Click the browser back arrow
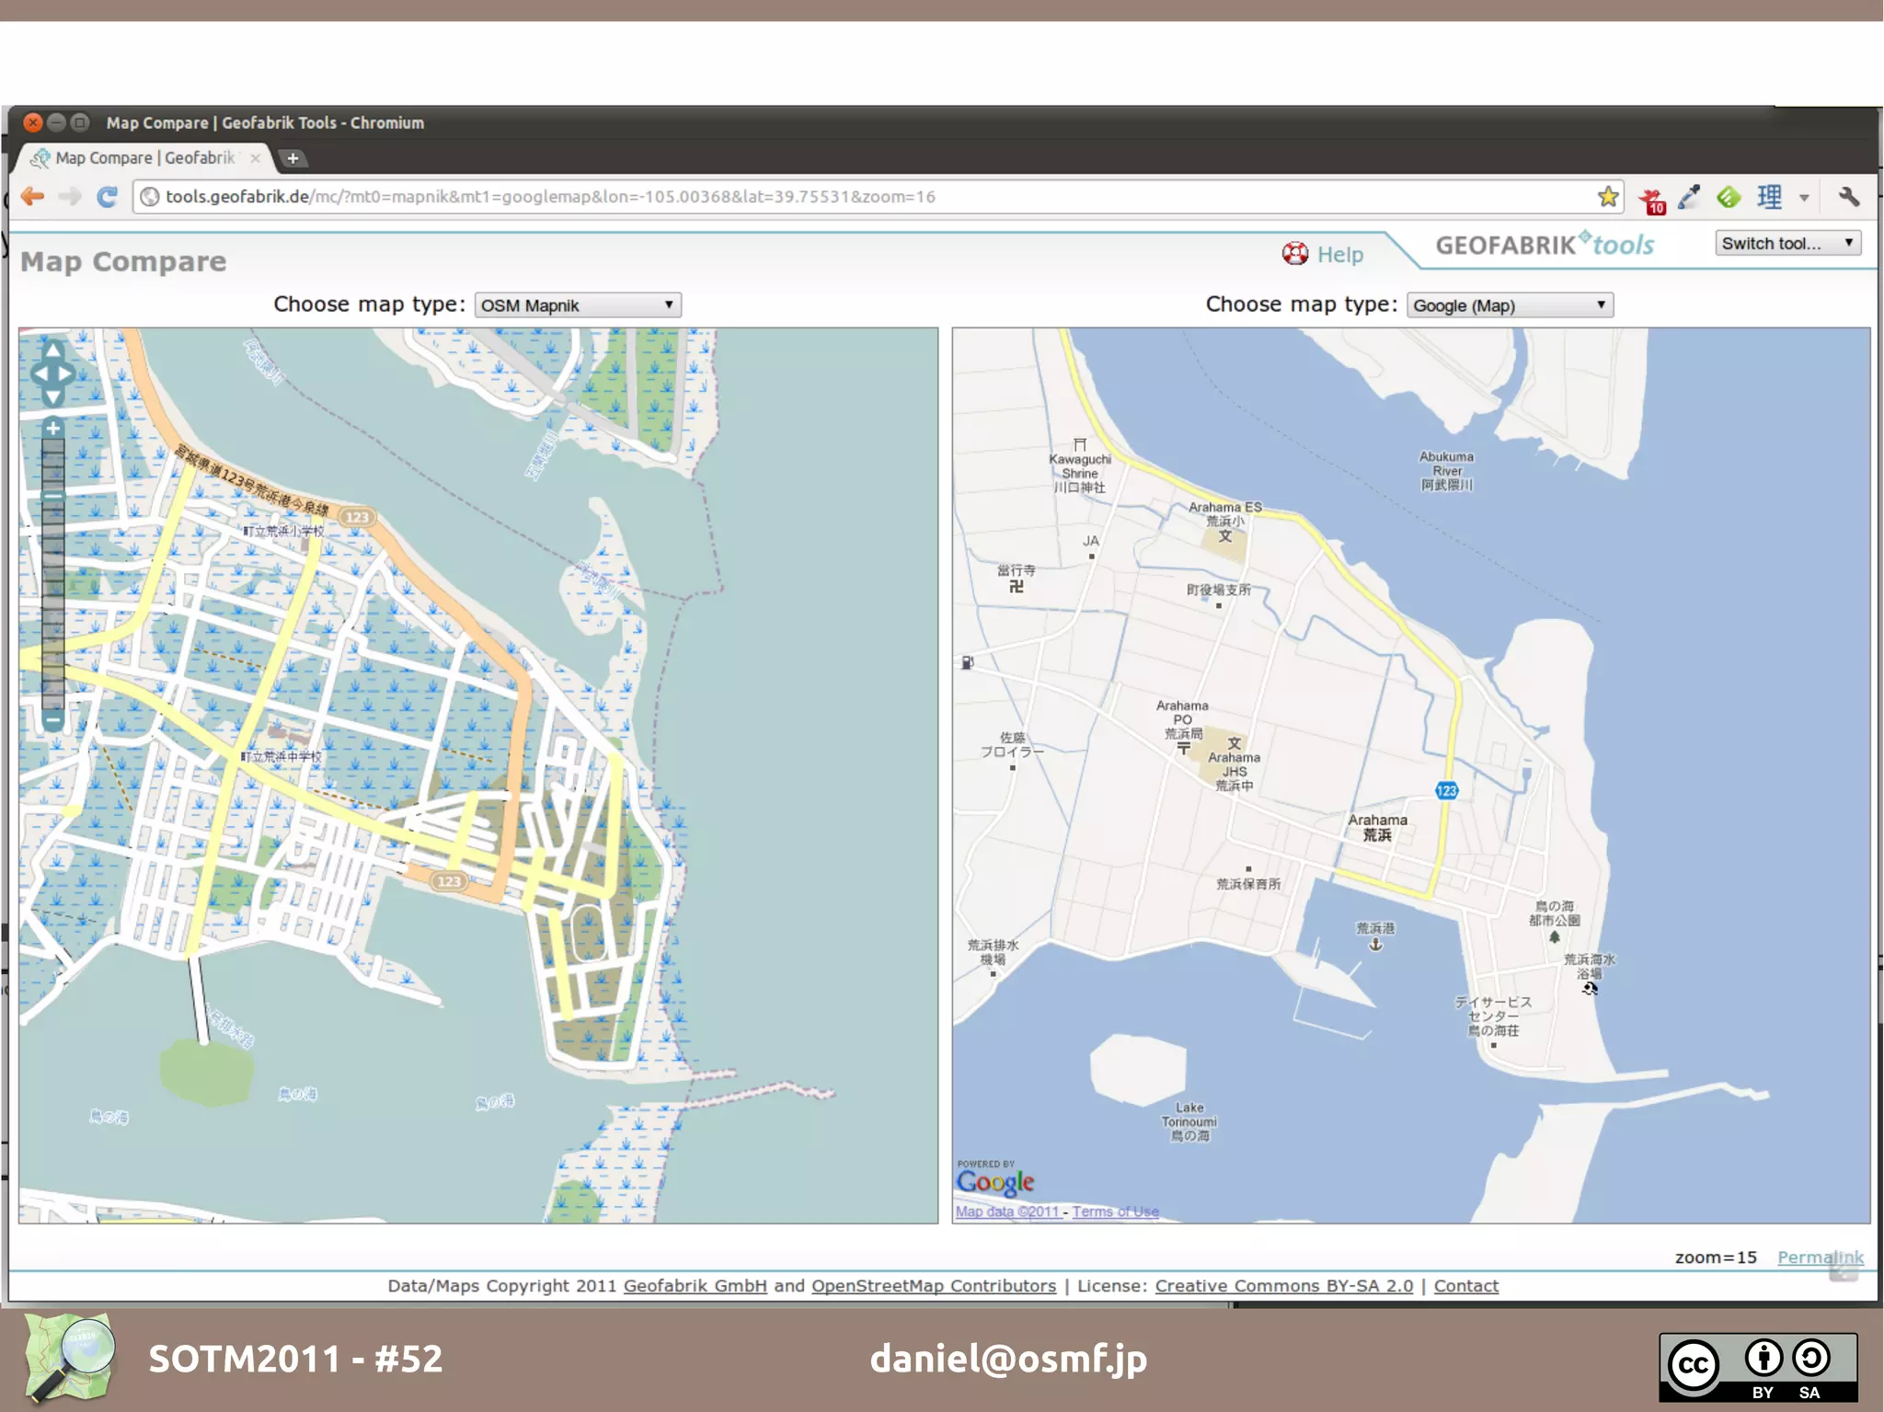 coord(33,197)
